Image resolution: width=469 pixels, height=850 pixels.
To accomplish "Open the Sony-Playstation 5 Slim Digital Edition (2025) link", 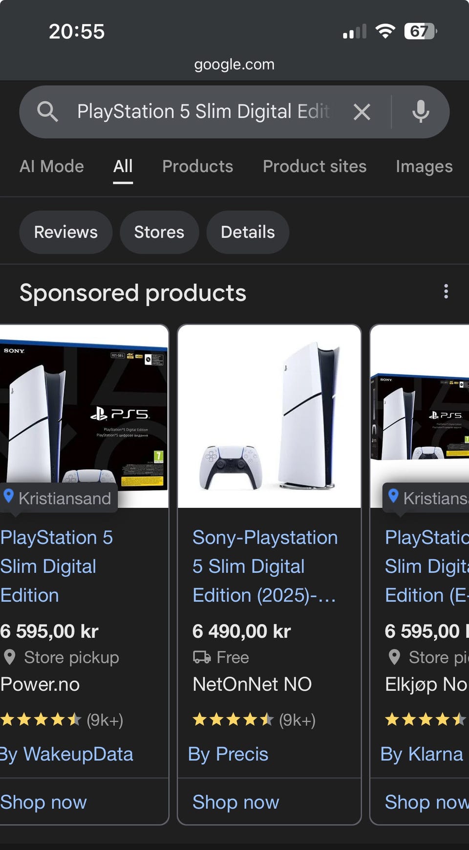I will pos(264,566).
